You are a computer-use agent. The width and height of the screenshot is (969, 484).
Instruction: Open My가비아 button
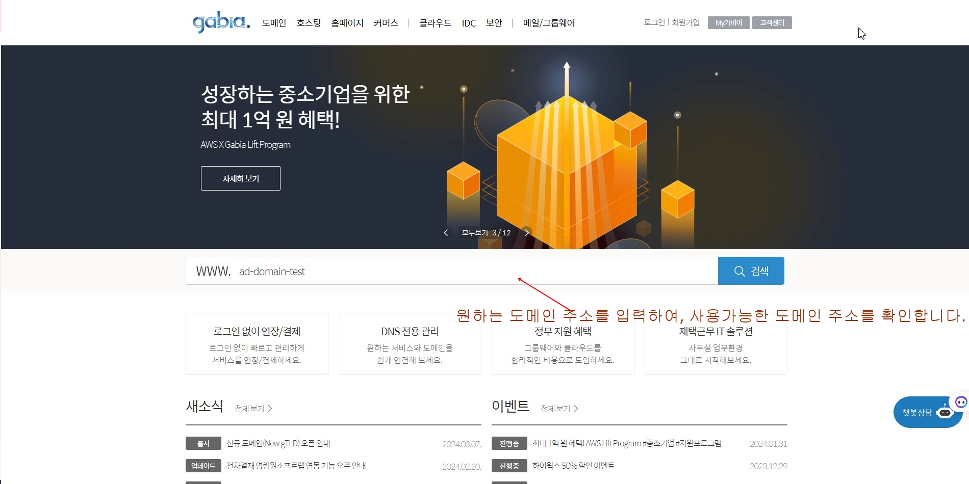point(729,23)
